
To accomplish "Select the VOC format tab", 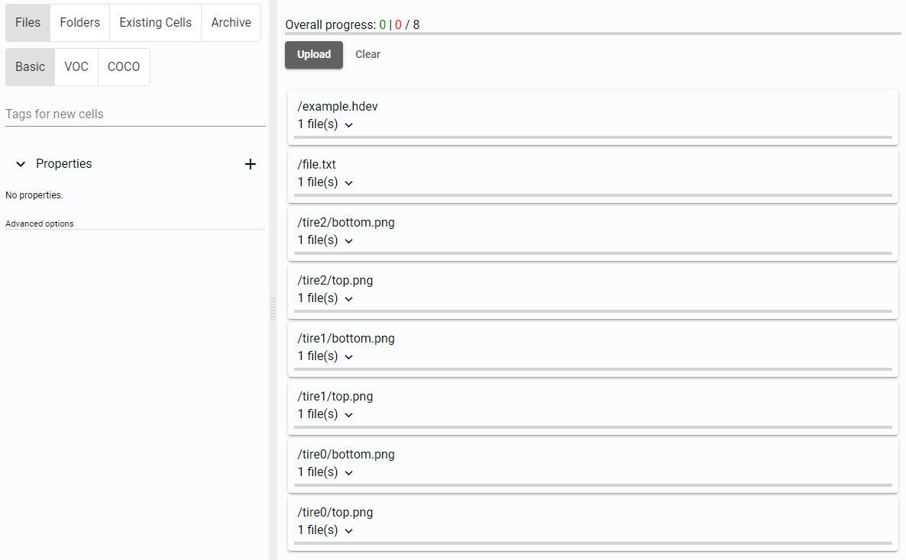I will pyautogui.click(x=76, y=66).
